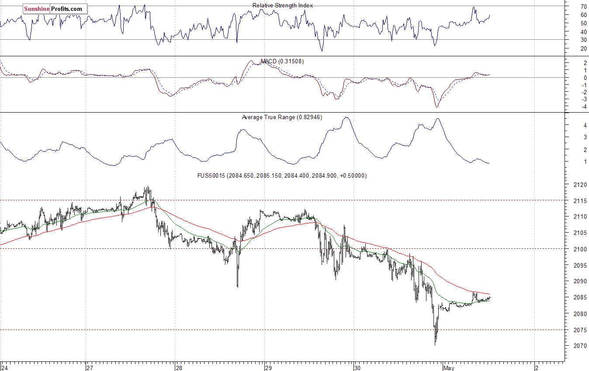
Task: Click the ATR axis value 3
Action: [584, 137]
